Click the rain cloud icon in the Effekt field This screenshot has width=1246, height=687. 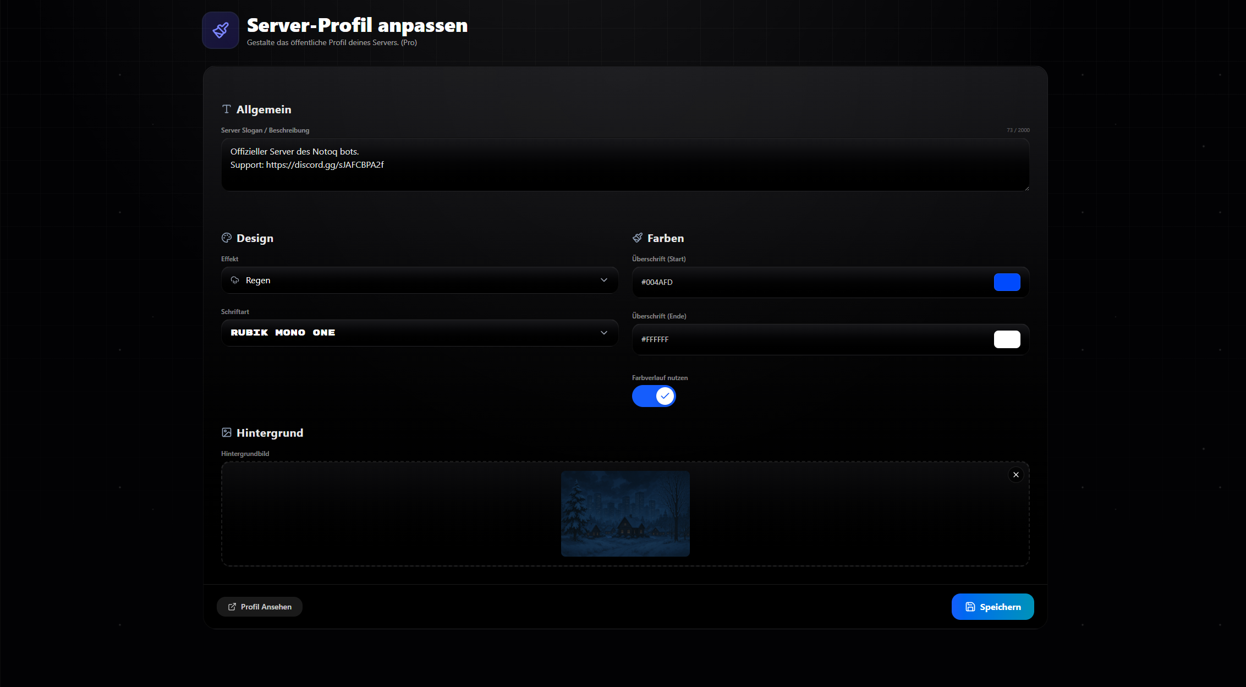(x=235, y=280)
